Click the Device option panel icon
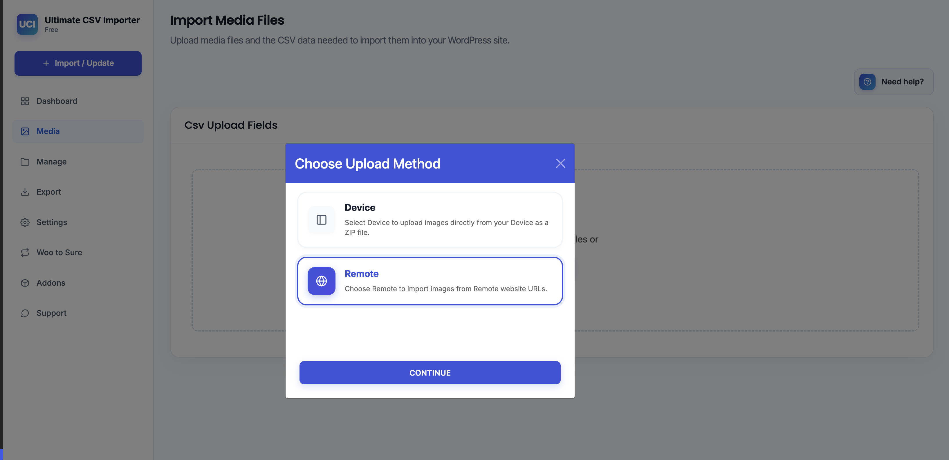 pyautogui.click(x=321, y=220)
